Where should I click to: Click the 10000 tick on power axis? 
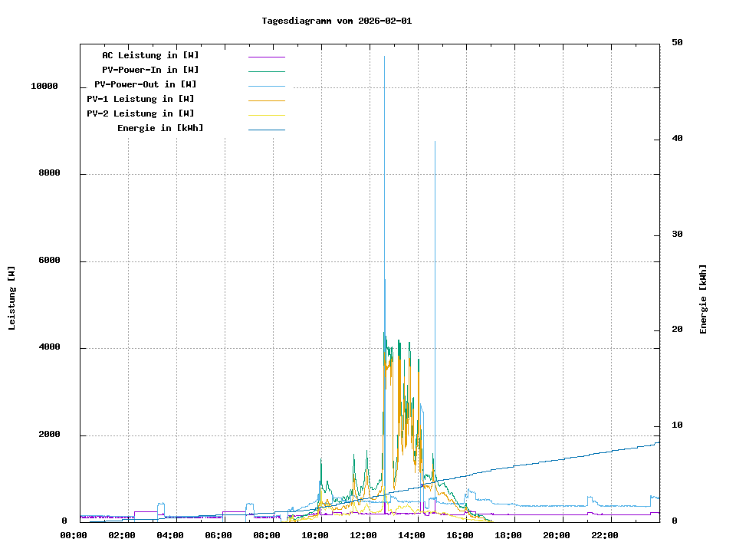tap(44, 87)
